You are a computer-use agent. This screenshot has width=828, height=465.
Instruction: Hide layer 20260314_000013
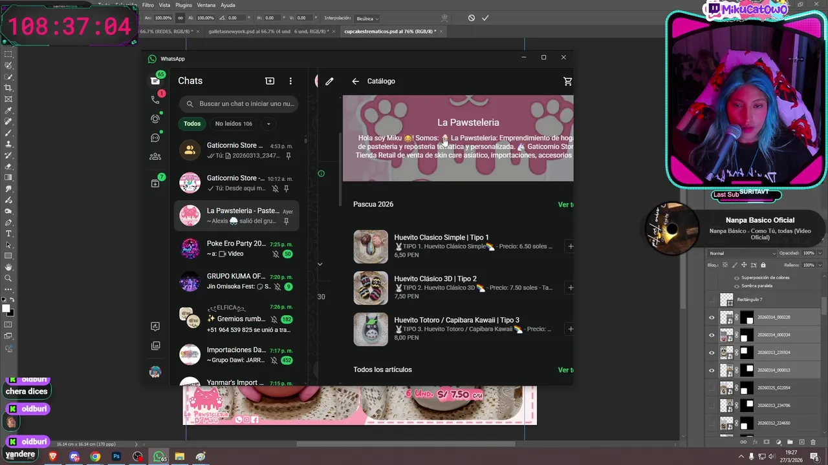pyautogui.click(x=712, y=370)
